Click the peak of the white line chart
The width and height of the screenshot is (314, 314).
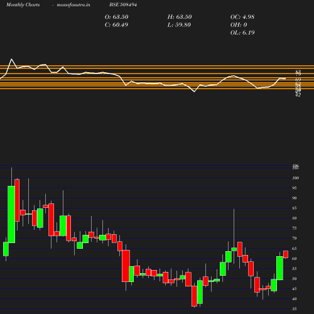(x=11, y=59)
